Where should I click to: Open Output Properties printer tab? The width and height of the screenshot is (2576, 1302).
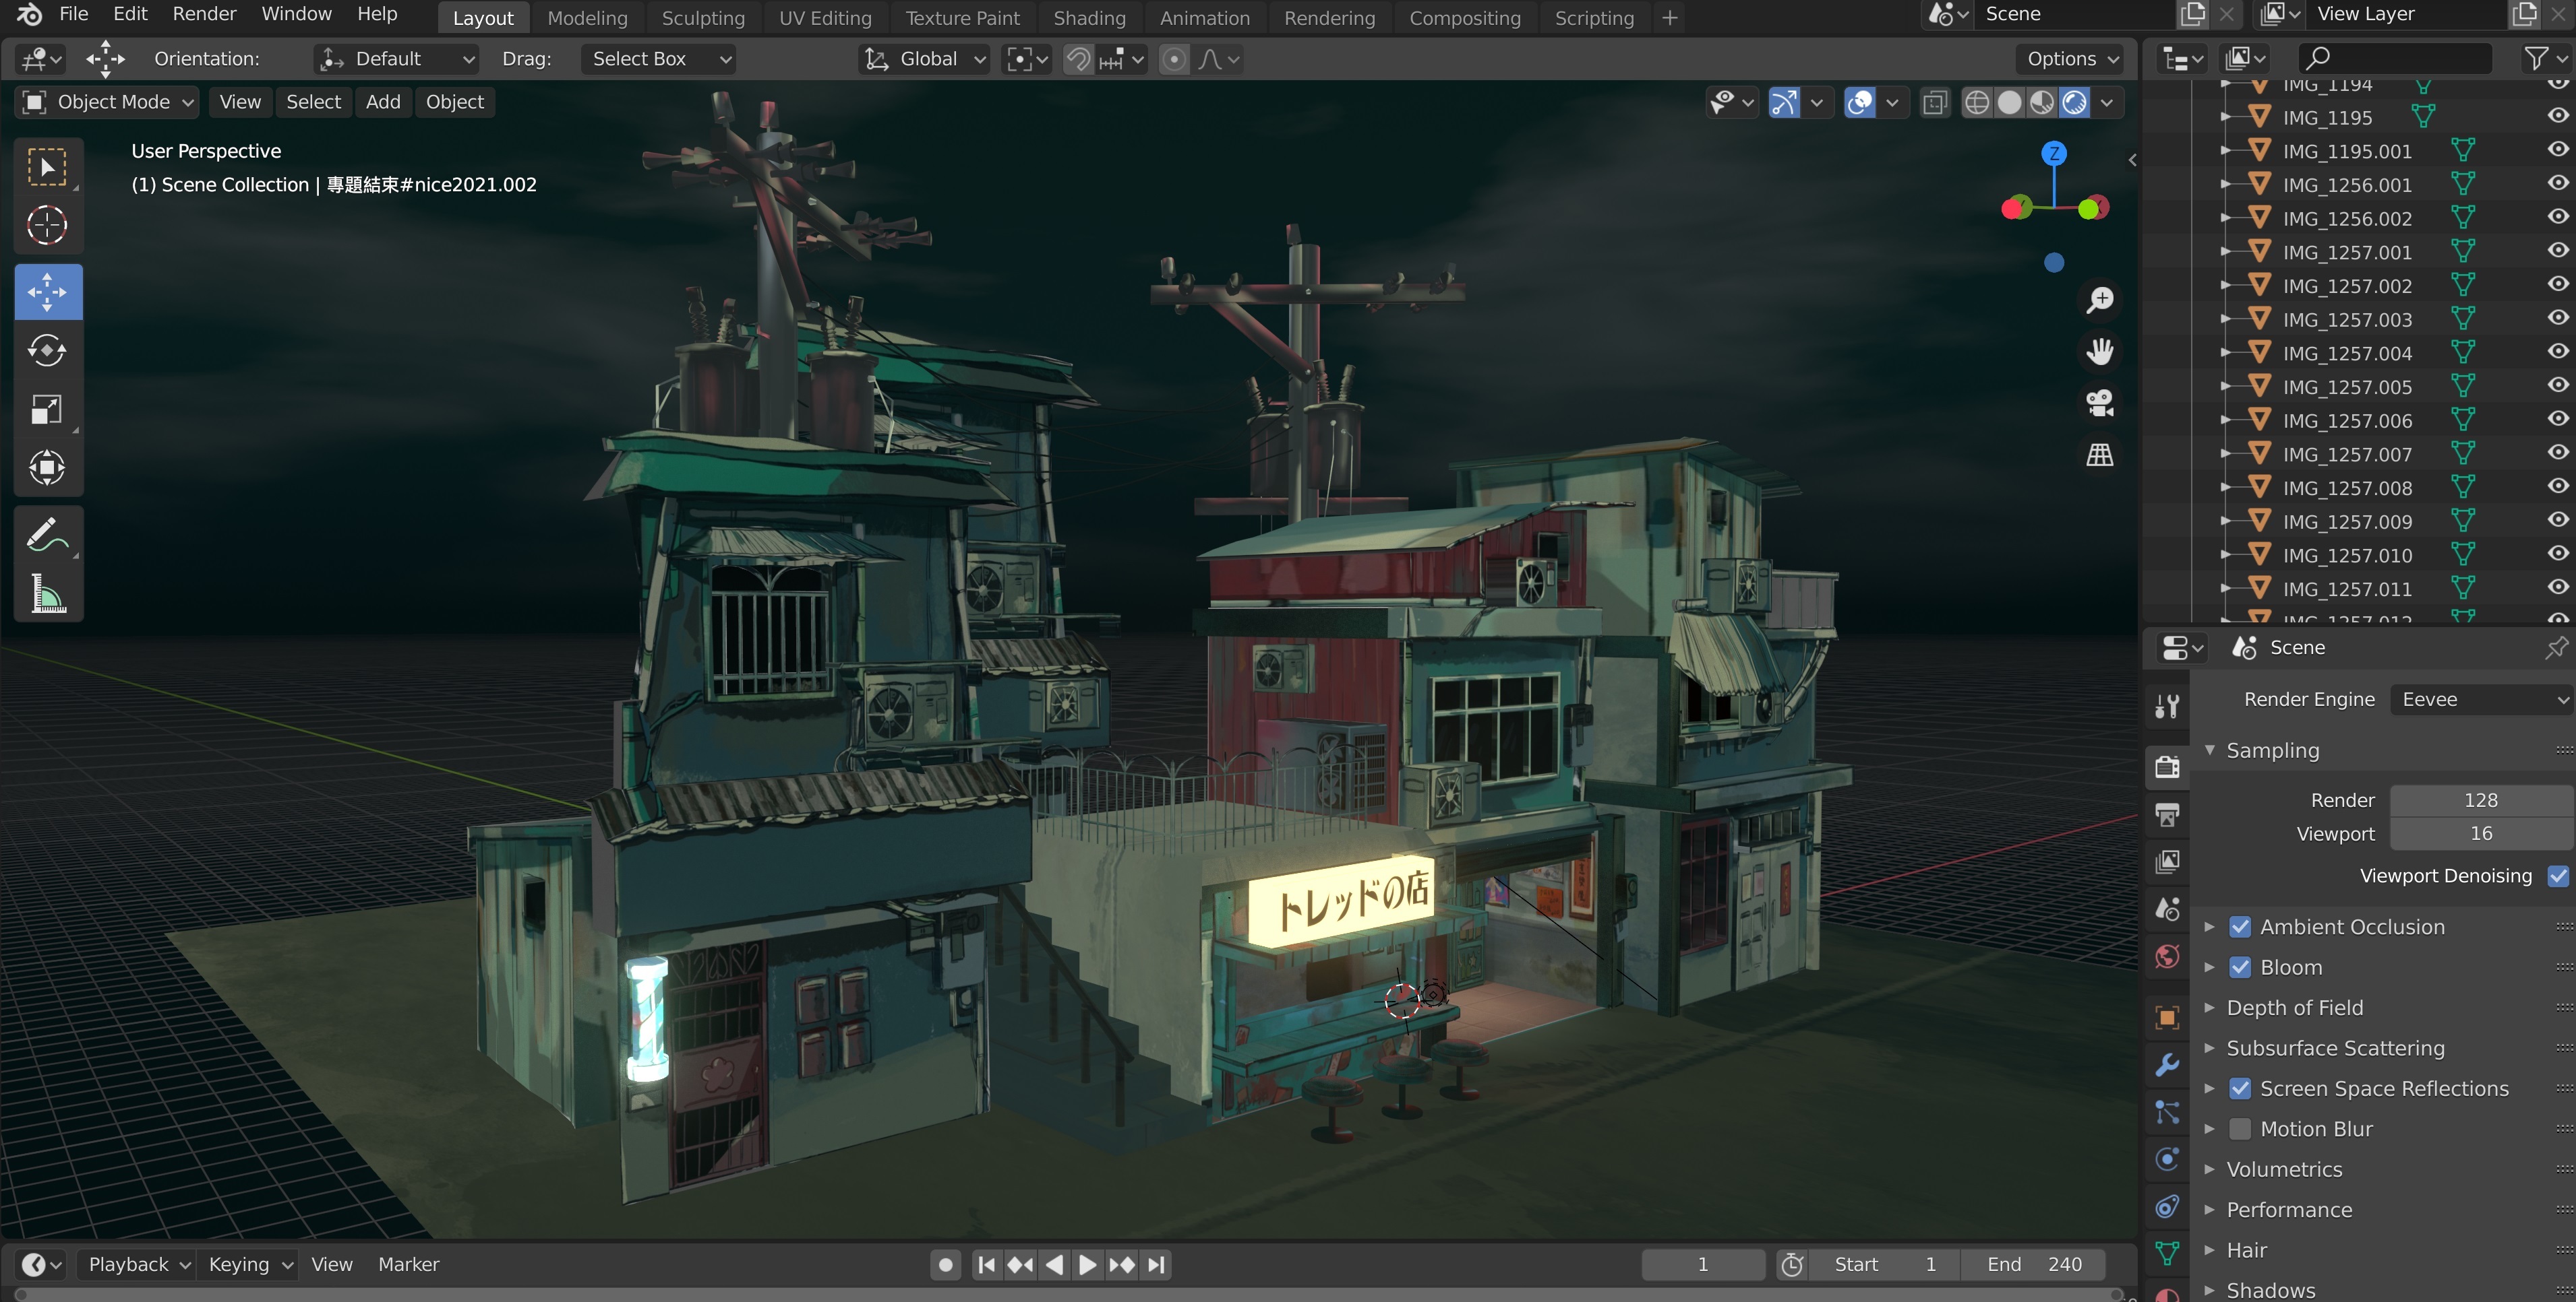point(2166,816)
